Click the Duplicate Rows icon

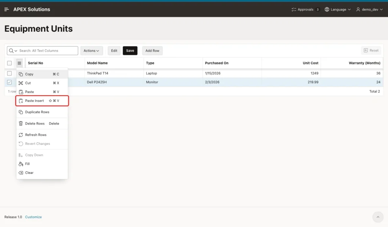pos(21,112)
